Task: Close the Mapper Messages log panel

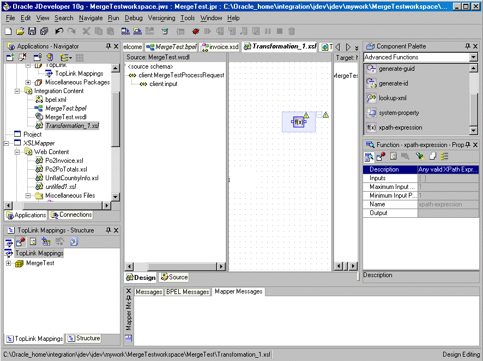Action: 129,291
